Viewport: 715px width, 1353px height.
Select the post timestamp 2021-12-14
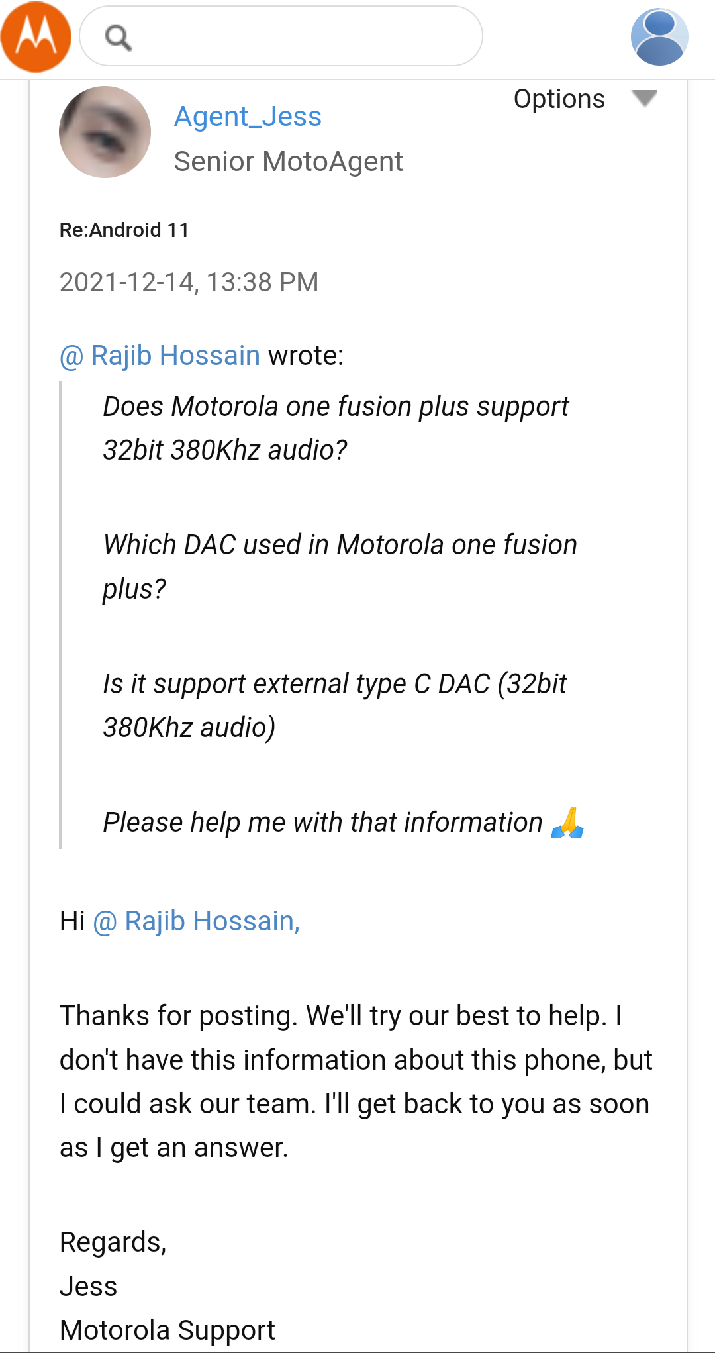tap(189, 282)
